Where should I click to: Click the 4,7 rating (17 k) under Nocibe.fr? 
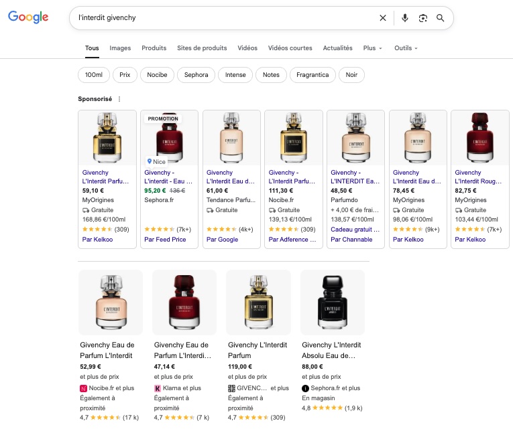pos(109,418)
